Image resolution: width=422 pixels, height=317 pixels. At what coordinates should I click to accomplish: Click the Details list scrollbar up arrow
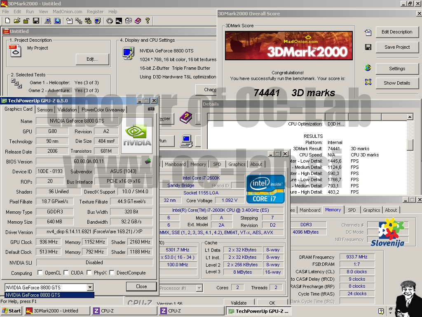410,117
